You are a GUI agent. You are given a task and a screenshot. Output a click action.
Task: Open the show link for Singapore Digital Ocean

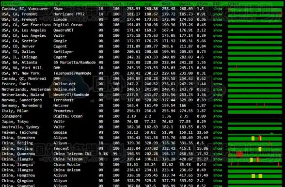tap(218, 116)
